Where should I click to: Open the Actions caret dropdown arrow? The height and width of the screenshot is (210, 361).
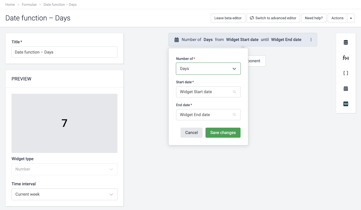[351, 18]
